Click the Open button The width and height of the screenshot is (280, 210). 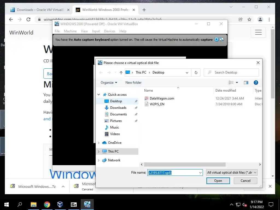tap(218, 181)
